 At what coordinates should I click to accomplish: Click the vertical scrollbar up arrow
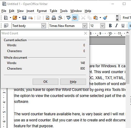click(x=128, y=33)
